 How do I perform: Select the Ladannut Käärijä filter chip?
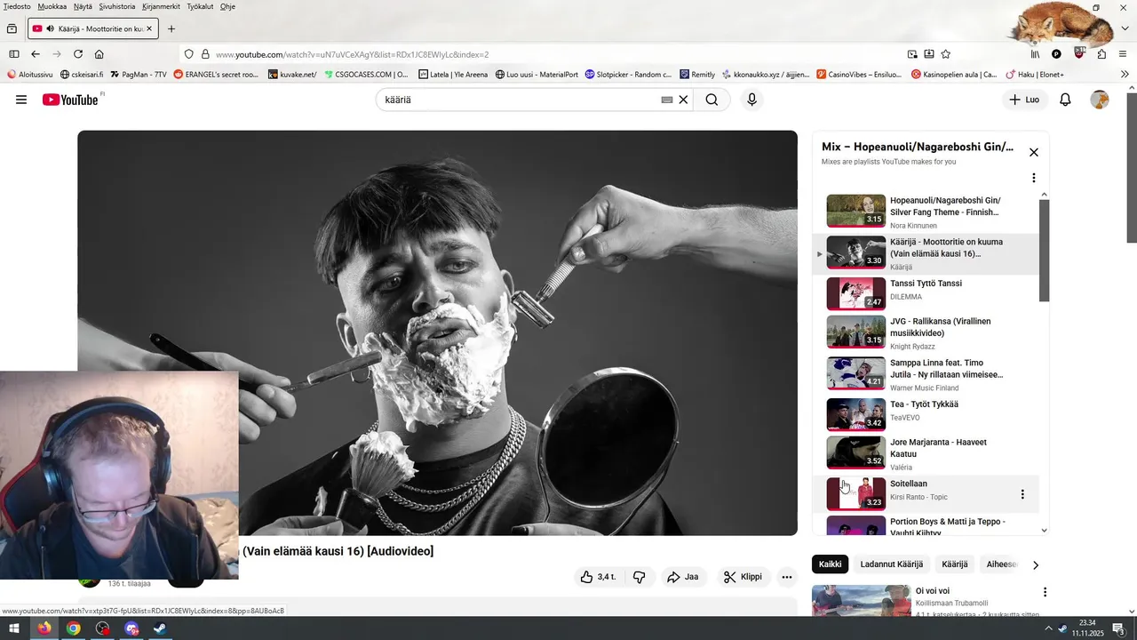[x=892, y=564]
